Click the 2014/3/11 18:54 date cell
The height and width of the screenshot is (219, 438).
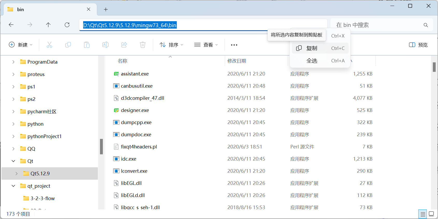tap(246, 98)
